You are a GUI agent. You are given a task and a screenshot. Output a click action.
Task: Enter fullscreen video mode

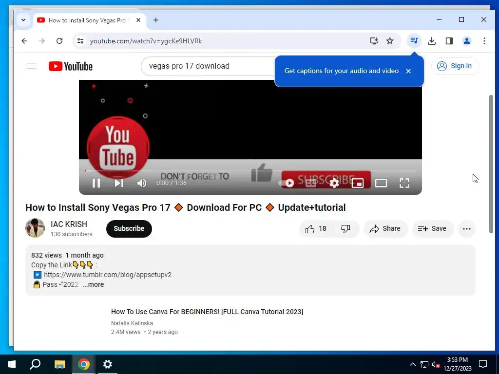click(404, 183)
